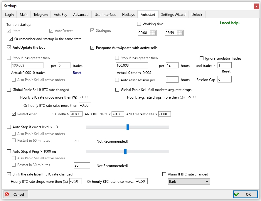Open the Advanced tab
This screenshot has height=201, width=261.
point(81,15)
